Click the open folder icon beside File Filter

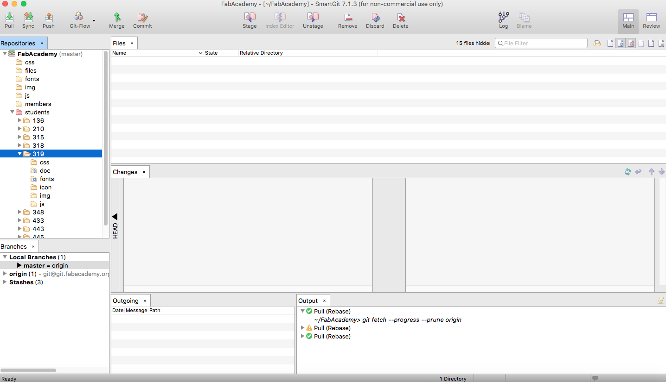(597, 43)
